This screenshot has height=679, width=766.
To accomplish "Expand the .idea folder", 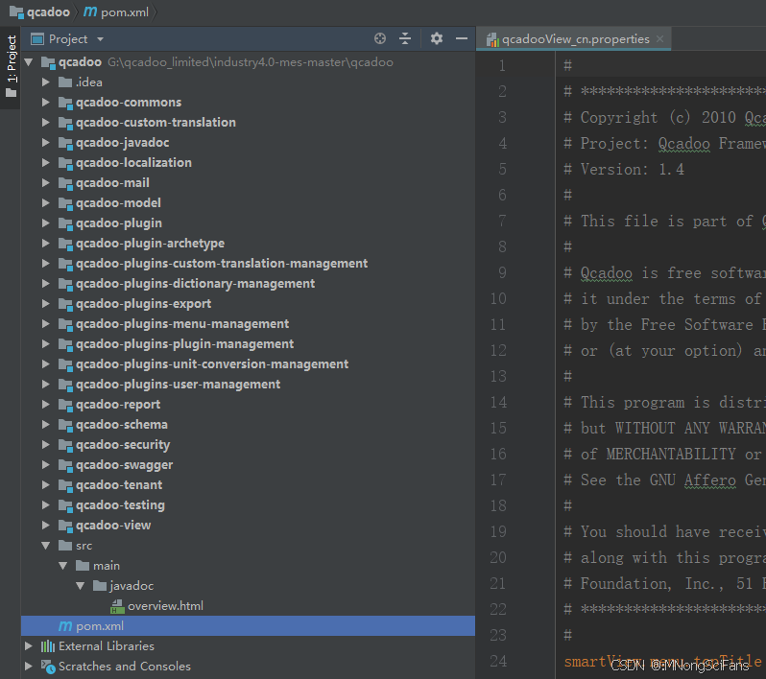I will pyautogui.click(x=45, y=82).
